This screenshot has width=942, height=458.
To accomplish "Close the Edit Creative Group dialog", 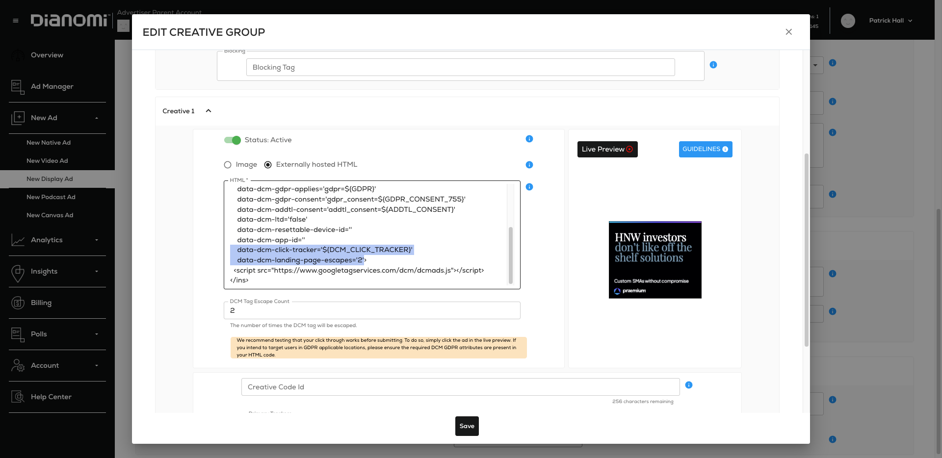I will click(x=788, y=32).
